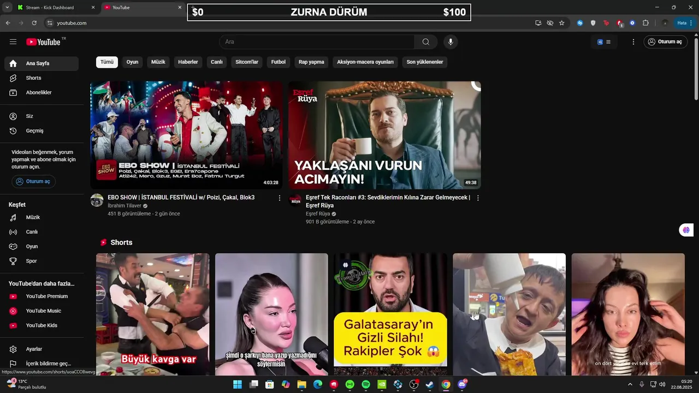Select the Rap yapma filter chip
Viewport: 699px width, 393px height.
pos(311,62)
